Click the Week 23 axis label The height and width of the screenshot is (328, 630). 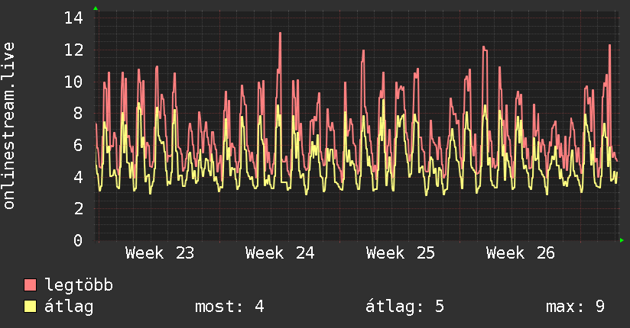(x=160, y=253)
